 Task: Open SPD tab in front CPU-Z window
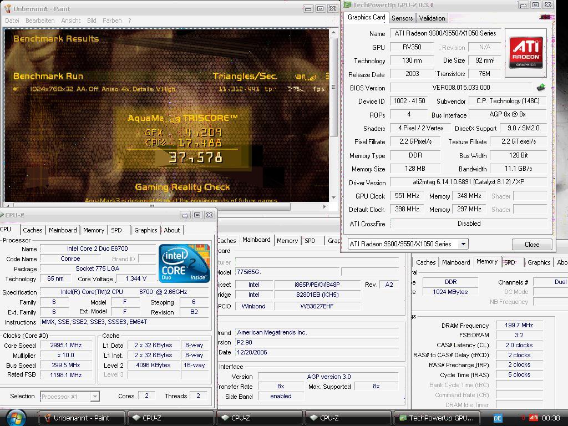tap(116, 230)
